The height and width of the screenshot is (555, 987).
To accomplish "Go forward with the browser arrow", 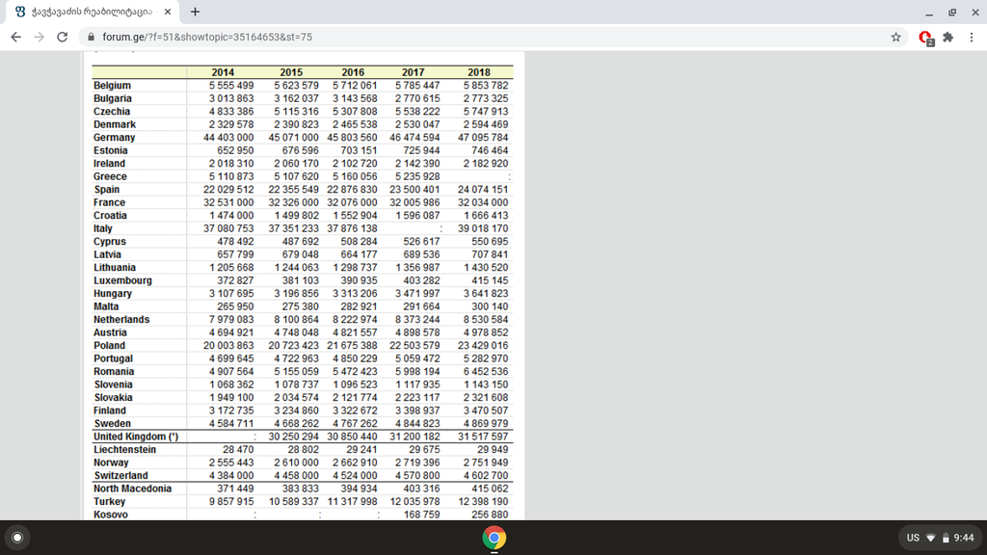I will click(x=39, y=38).
